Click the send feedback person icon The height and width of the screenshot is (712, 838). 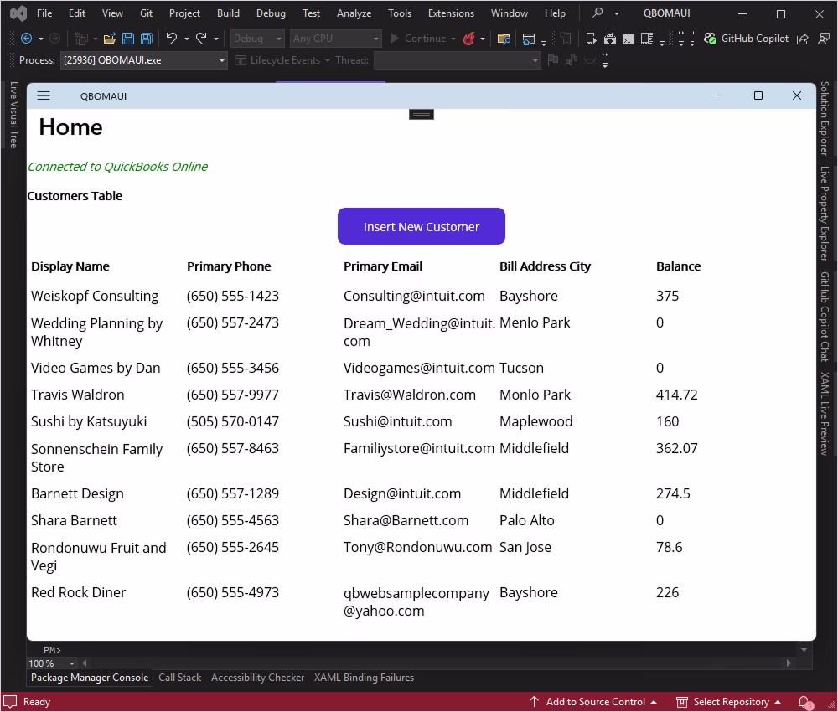pyautogui.click(x=824, y=39)
